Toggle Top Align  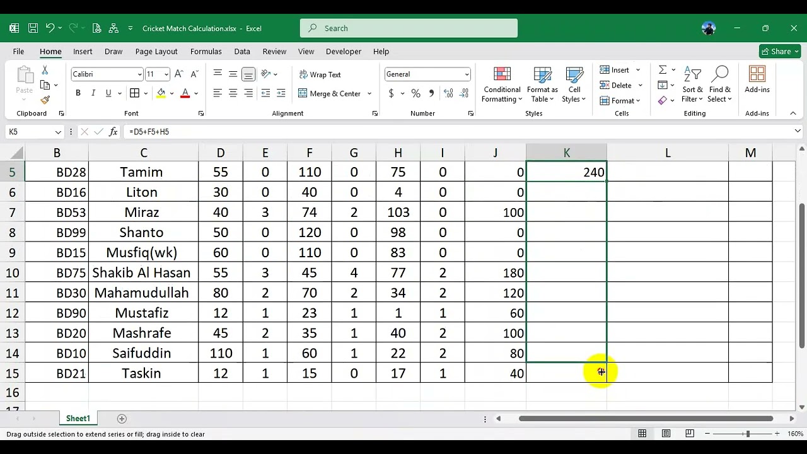point(218,74)
